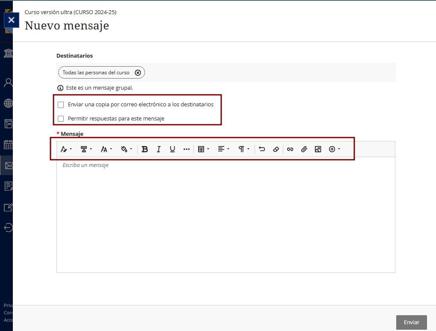Open the text fill color picker

pyautogui.click(x=127, y=149)
